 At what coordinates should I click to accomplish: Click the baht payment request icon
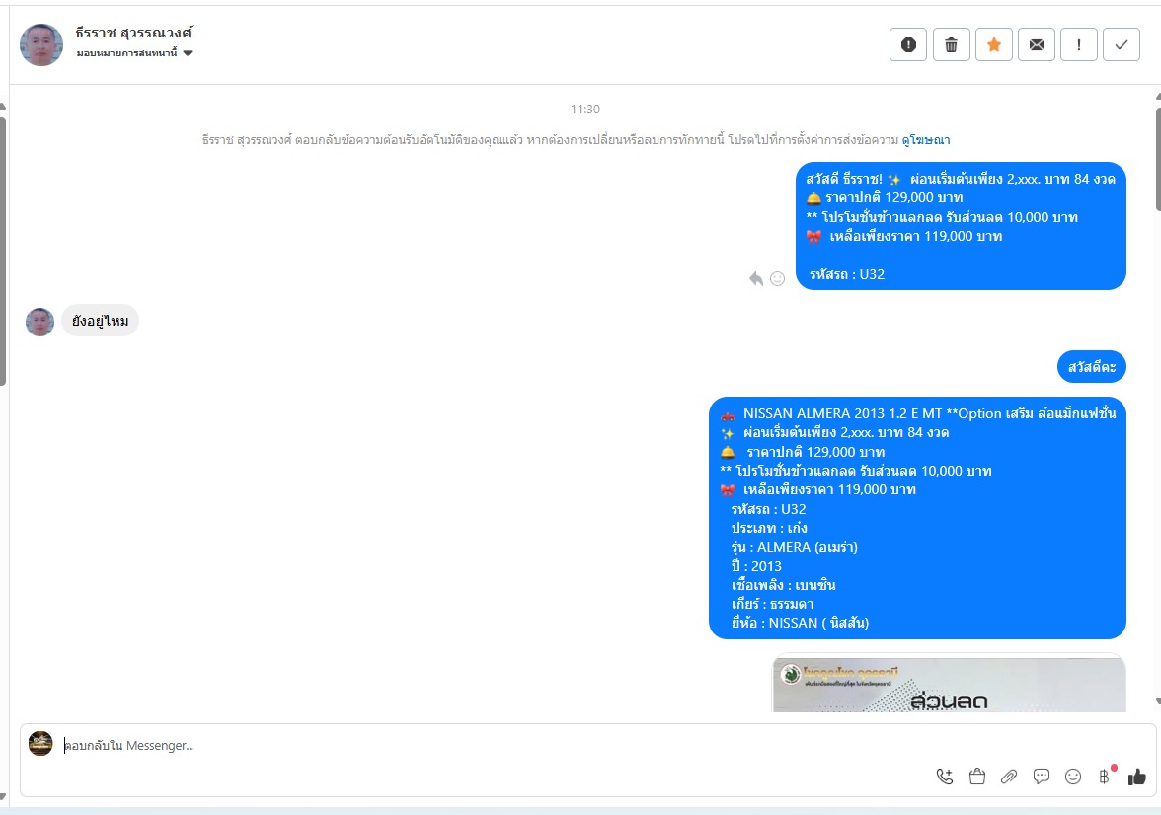click(1105, 776)
